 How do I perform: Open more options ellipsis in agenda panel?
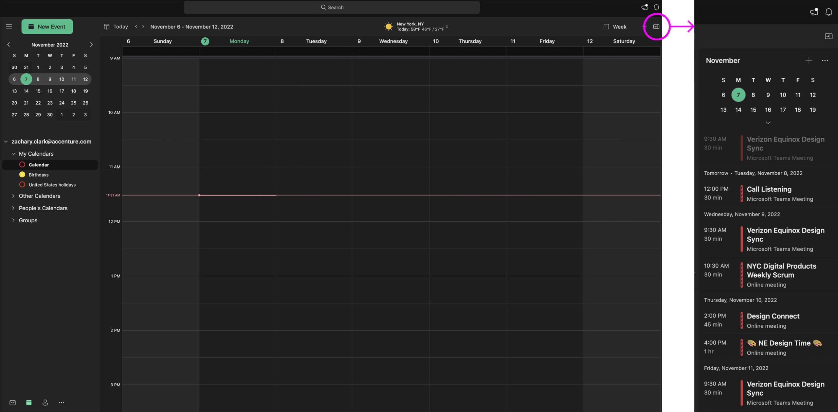(x=825, y=60)
